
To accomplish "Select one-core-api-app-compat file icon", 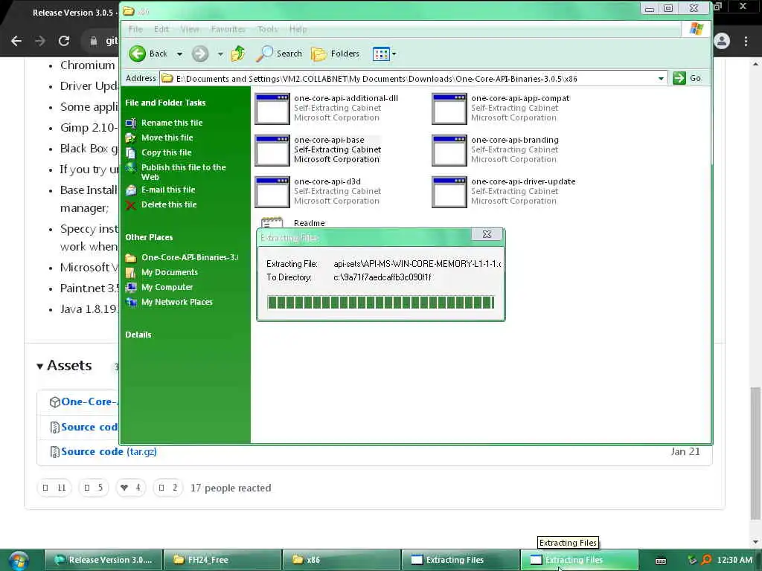I will click(449, 109).
